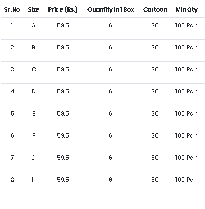Screen dimensions: 205x209
Task: Click size A in row 1
Action: [34, 25]
